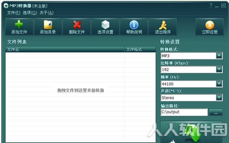Click the question mark help icon in title bar

[211, 6]
